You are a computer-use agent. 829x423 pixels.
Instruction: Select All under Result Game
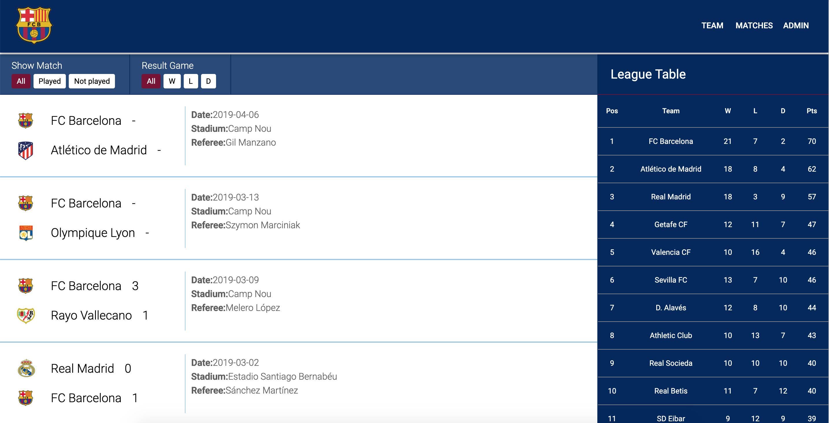pos(151,81)
